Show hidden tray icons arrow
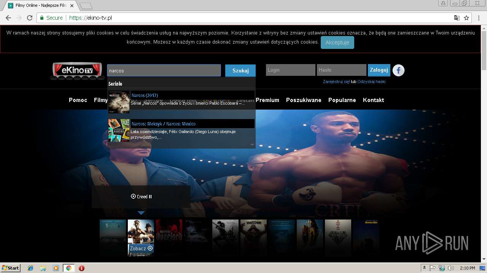The height and width of the screenshot is (273, 487). [424, 268]
